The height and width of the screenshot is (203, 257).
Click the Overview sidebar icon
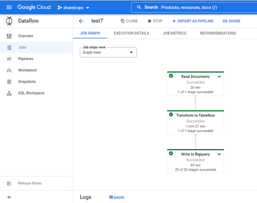click(9, 36)
